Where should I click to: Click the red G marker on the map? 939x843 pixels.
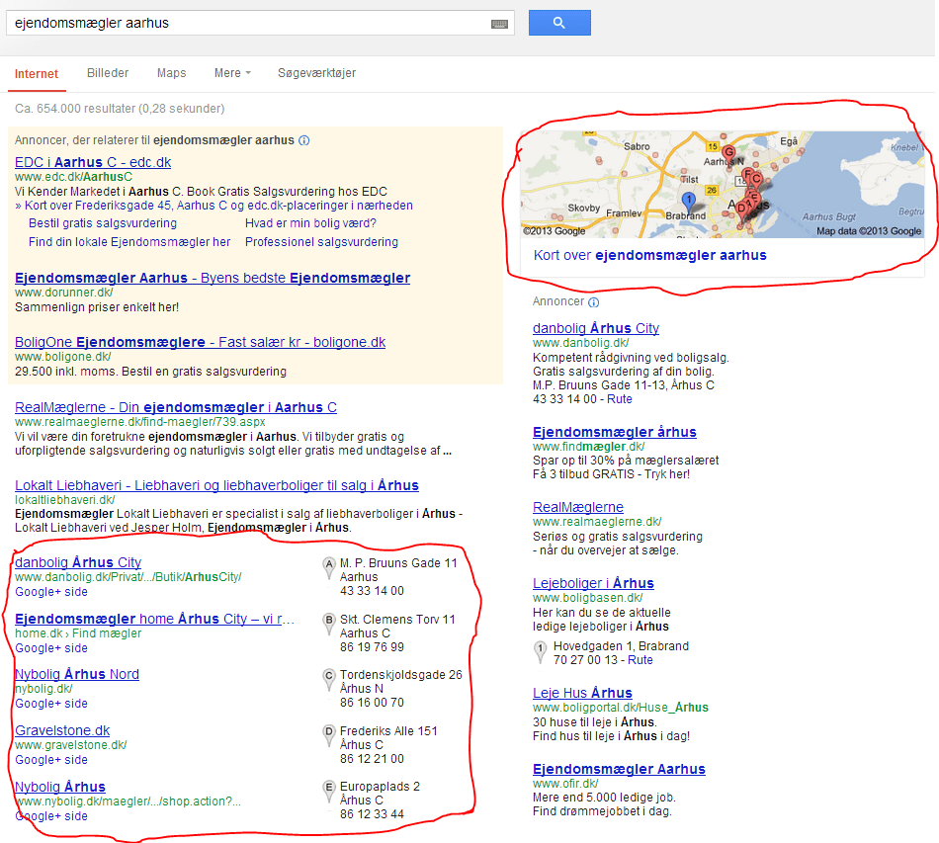coord(728,154)
